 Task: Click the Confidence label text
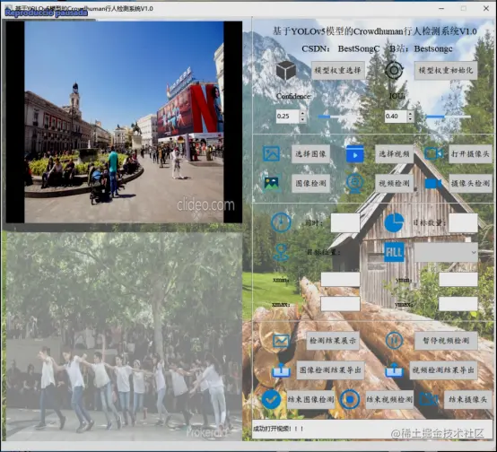coord(293,96)
